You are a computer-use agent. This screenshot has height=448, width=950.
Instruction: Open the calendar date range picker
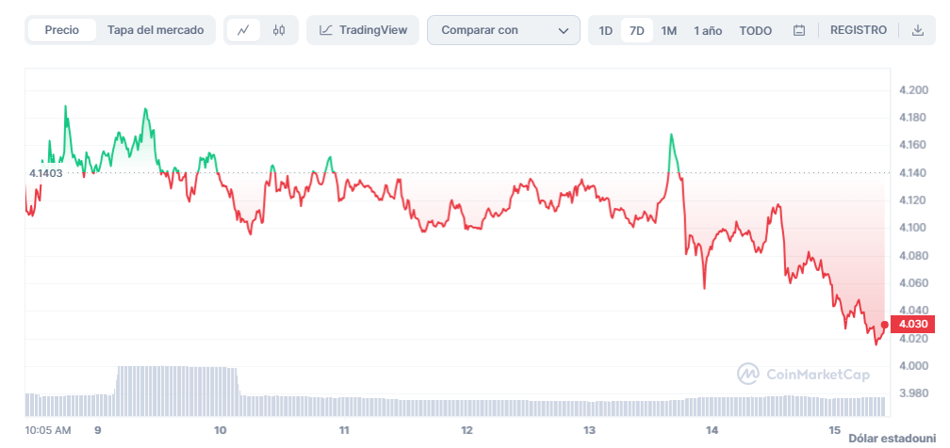coord(799,30)
